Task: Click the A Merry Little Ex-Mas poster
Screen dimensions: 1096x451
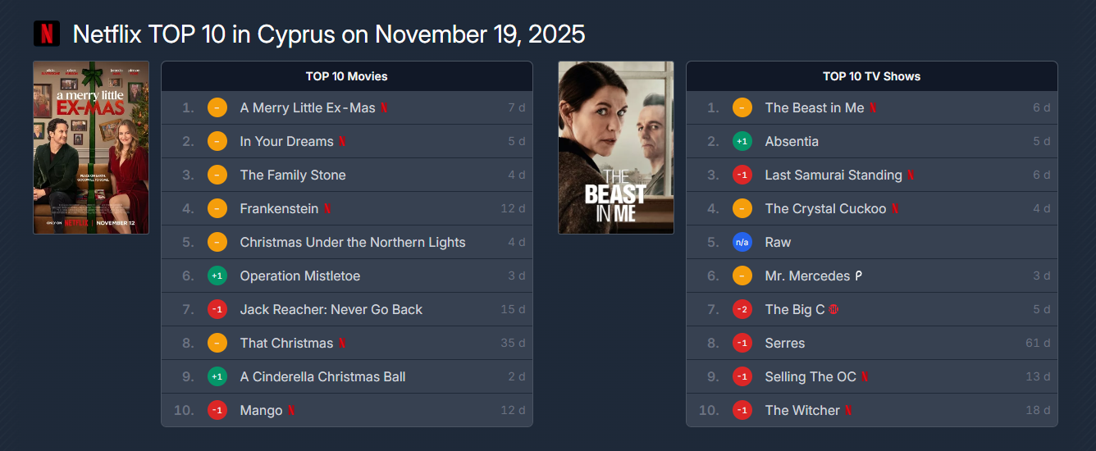Action: [x=91, y=148]
